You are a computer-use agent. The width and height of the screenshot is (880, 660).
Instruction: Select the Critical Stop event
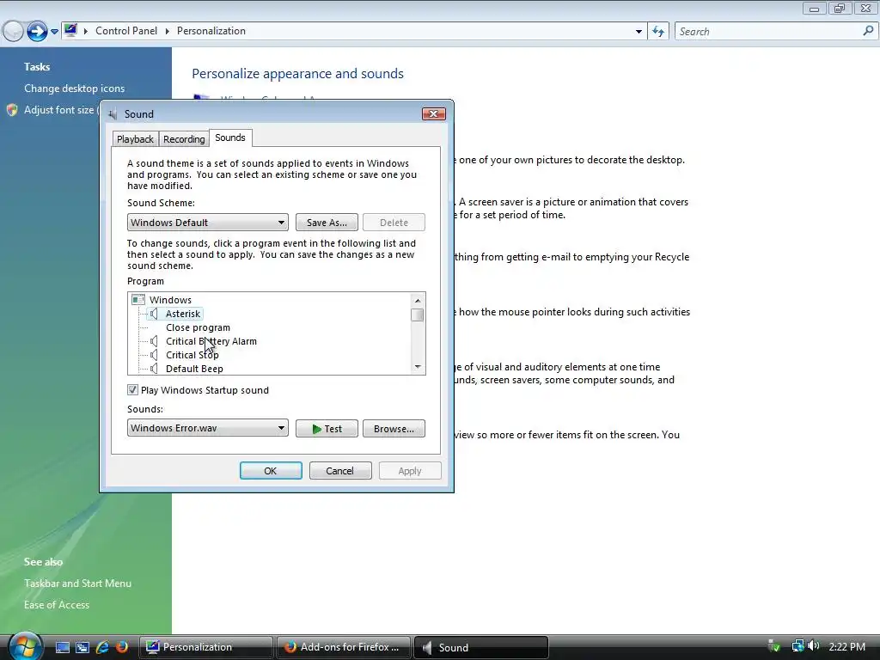[x=192, y=355]
